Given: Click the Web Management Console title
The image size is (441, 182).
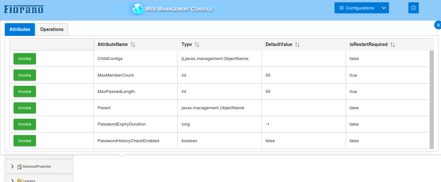Looking at the screenshot, I should click(x=179, y=9).
